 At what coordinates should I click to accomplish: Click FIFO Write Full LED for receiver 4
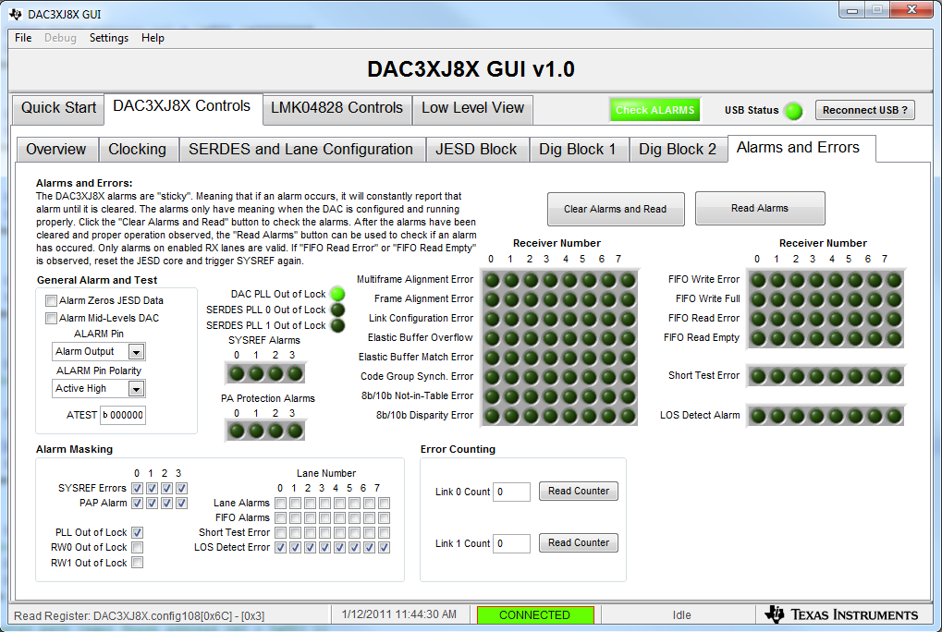coord(836,299)
